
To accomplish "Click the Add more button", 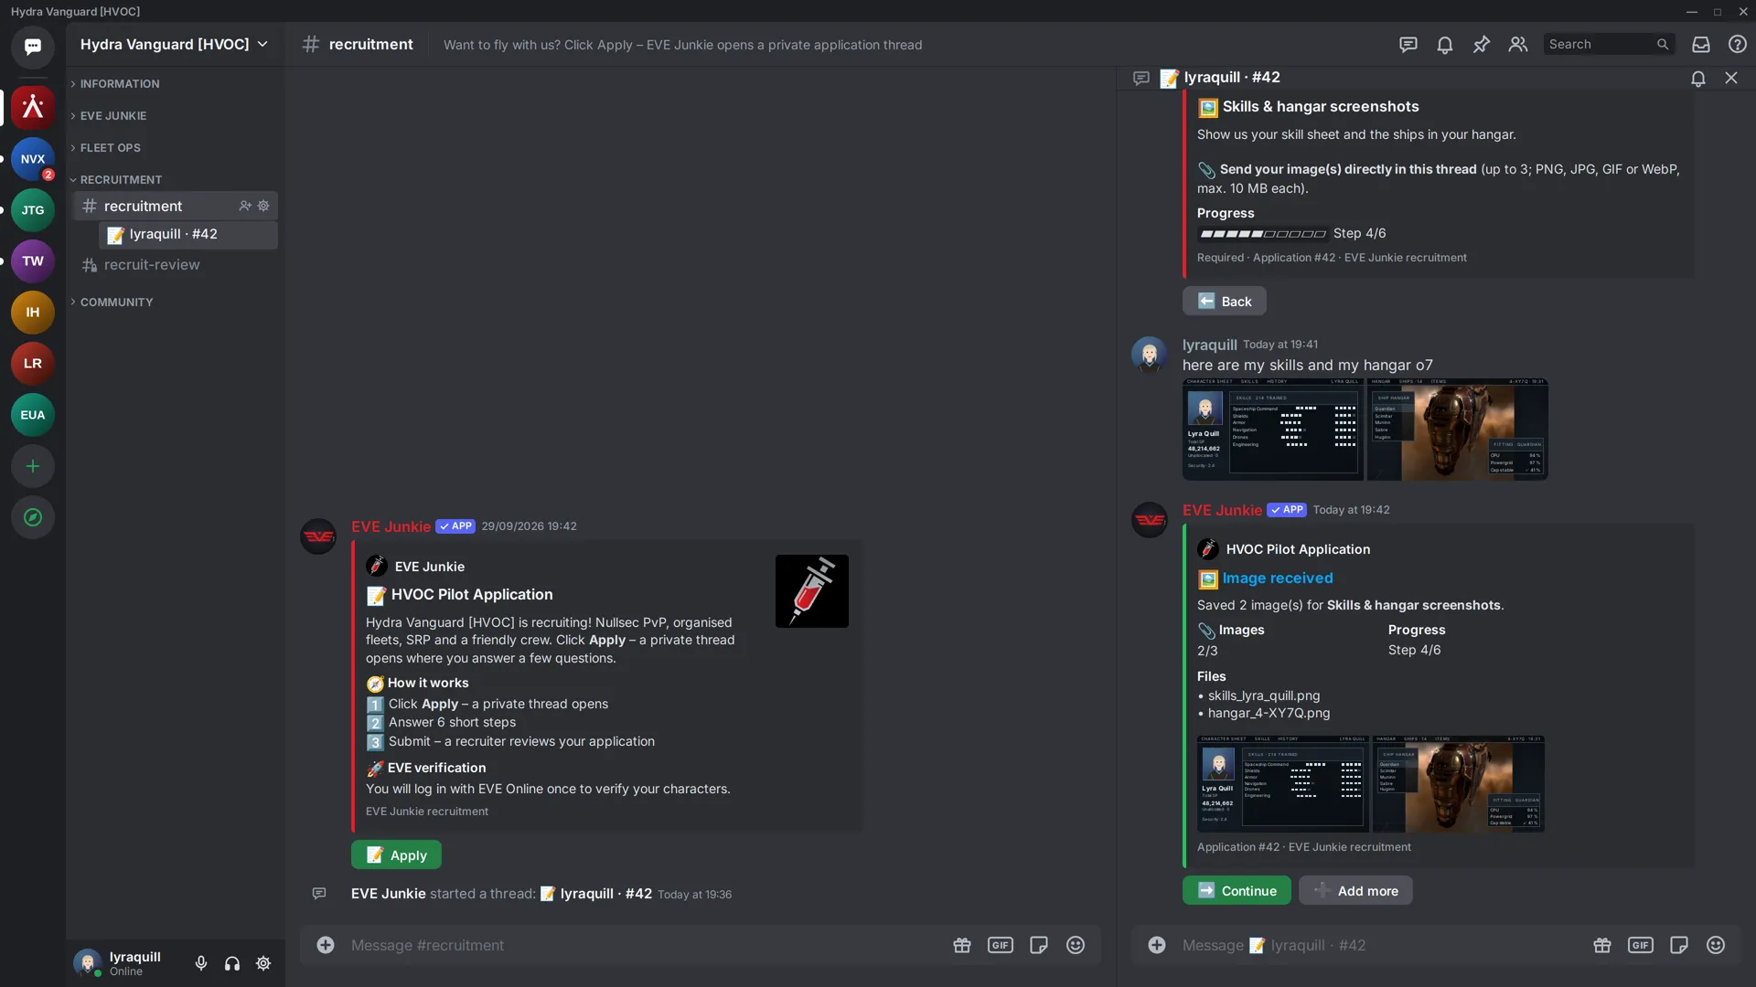I will 1355,891.
